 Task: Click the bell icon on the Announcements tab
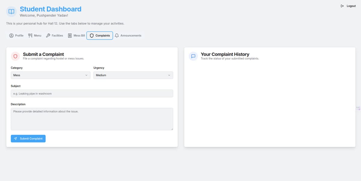(116, 35)
